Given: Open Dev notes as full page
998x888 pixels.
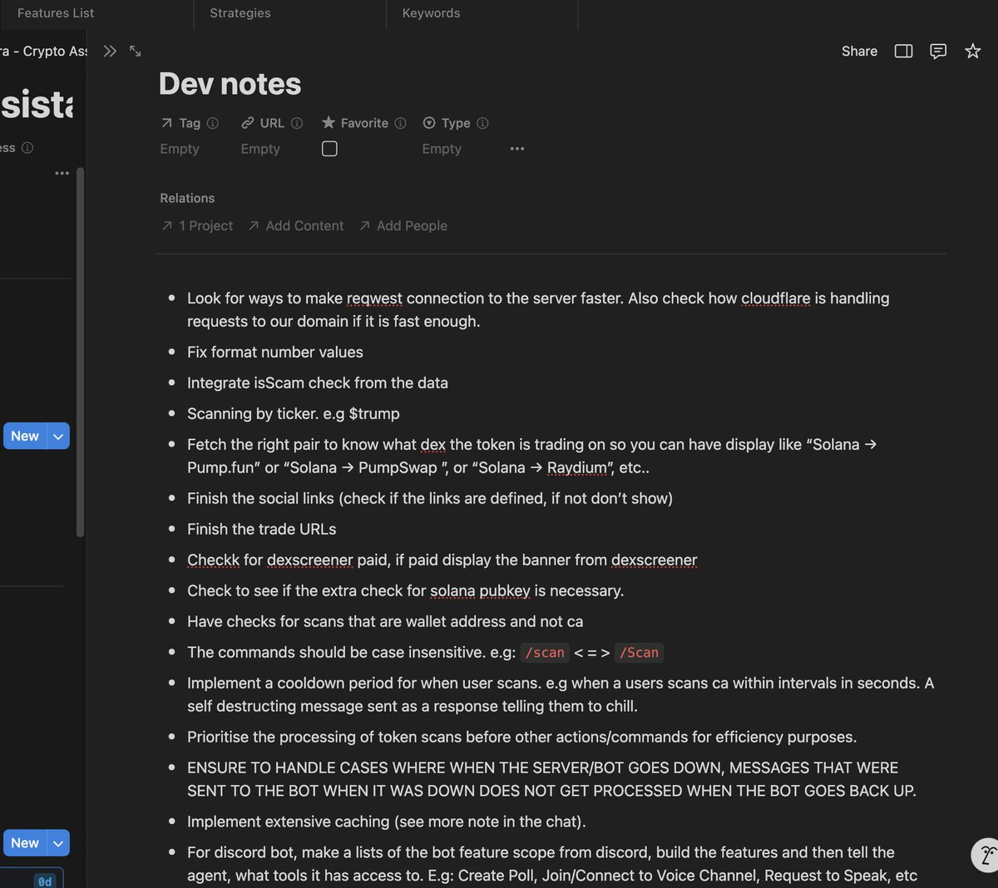Looking at the screenshot, I should pyautogui.click(x=136, y=51).
